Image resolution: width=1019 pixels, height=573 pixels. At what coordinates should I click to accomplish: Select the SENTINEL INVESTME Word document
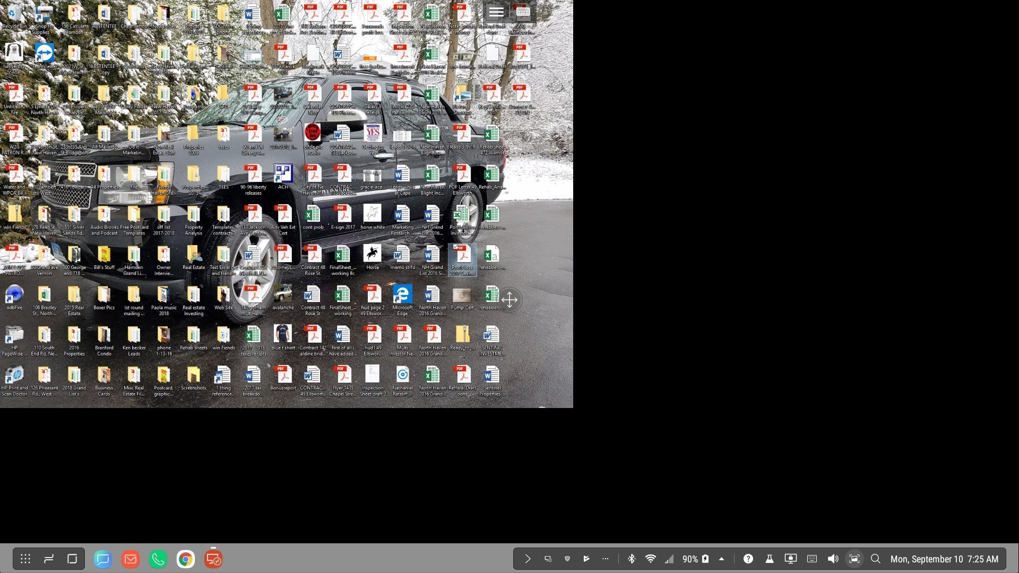click(492, 340)
